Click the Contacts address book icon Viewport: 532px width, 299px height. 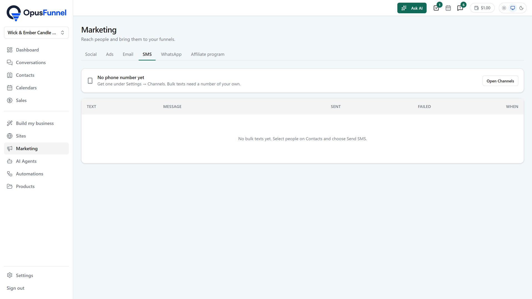point(10,75)
